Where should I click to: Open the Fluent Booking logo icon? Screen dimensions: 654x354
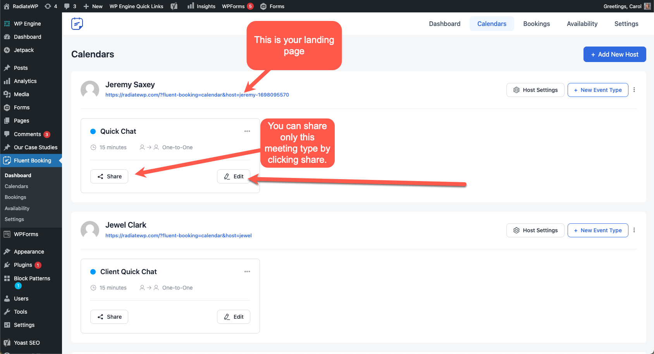pos(77,24)
